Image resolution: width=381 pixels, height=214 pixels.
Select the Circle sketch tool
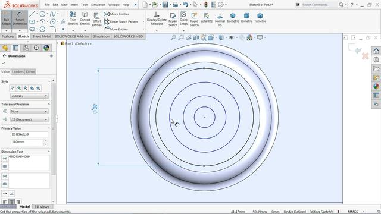(x=42, y=14)
